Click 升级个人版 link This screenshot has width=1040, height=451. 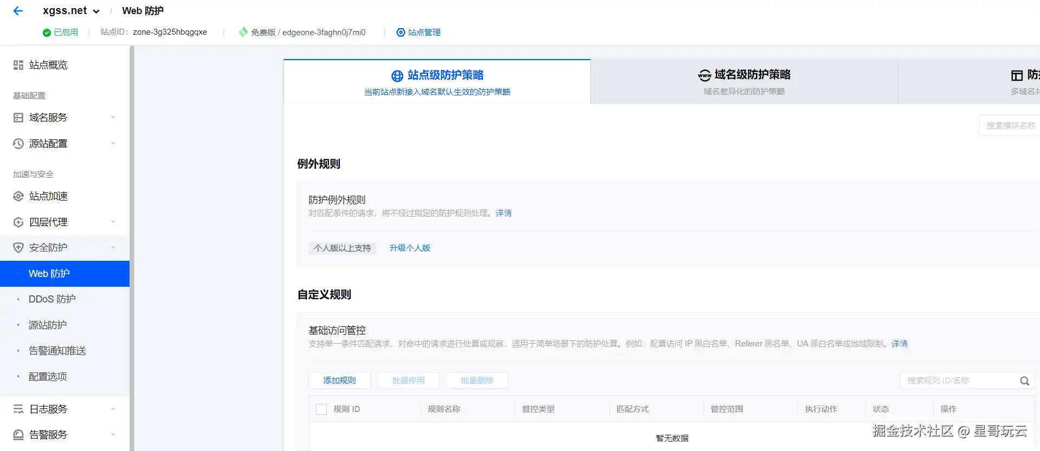click(x=410, y=248)
